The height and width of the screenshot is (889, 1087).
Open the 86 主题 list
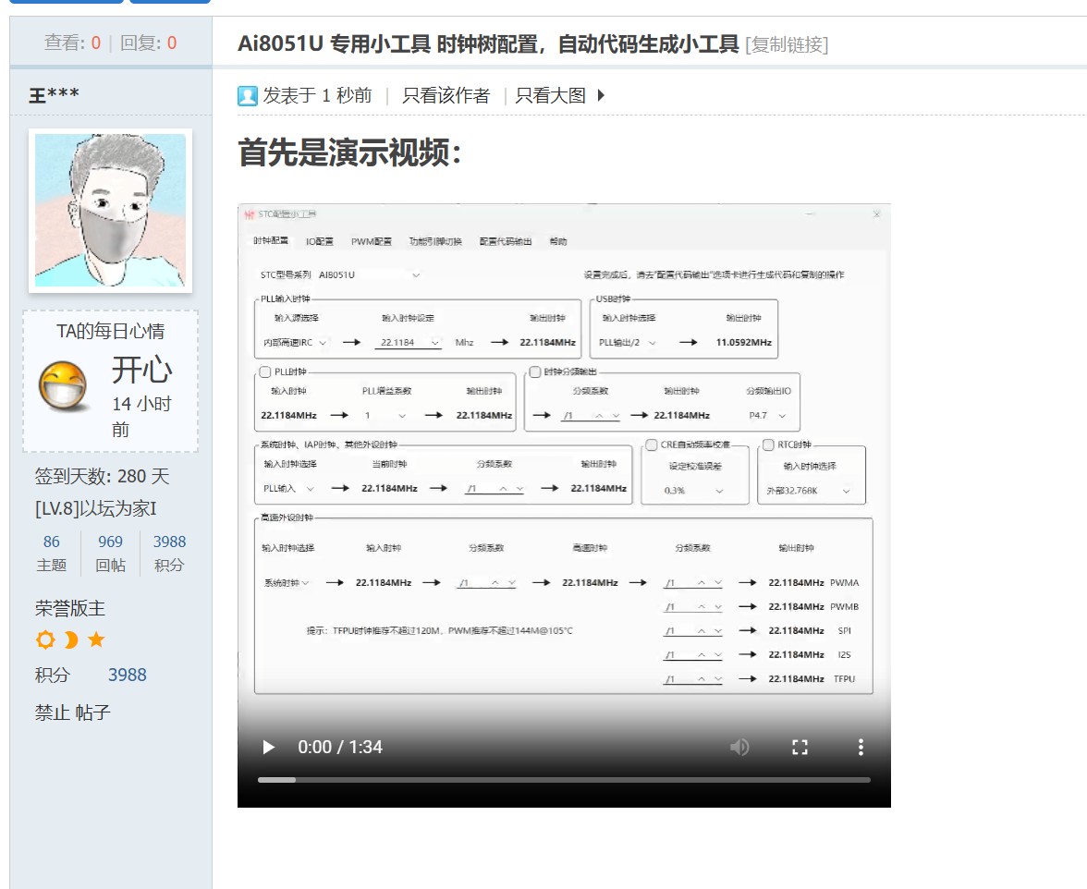52,553
